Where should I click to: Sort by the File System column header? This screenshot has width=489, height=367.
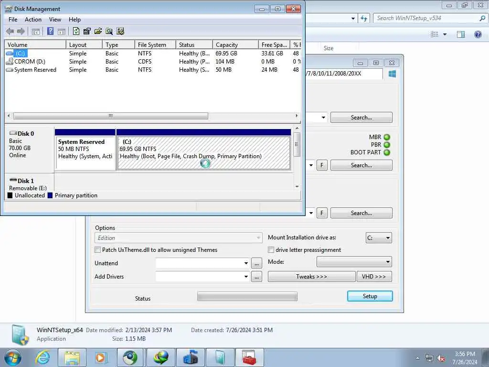(155, 44)
